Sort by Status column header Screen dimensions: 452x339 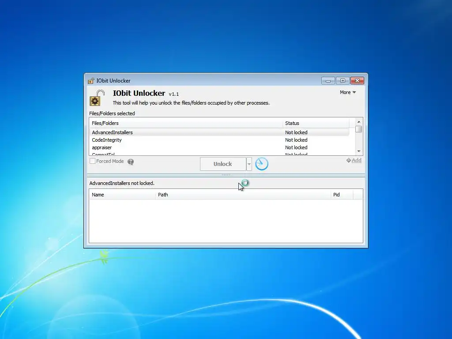tap(316, 123)
